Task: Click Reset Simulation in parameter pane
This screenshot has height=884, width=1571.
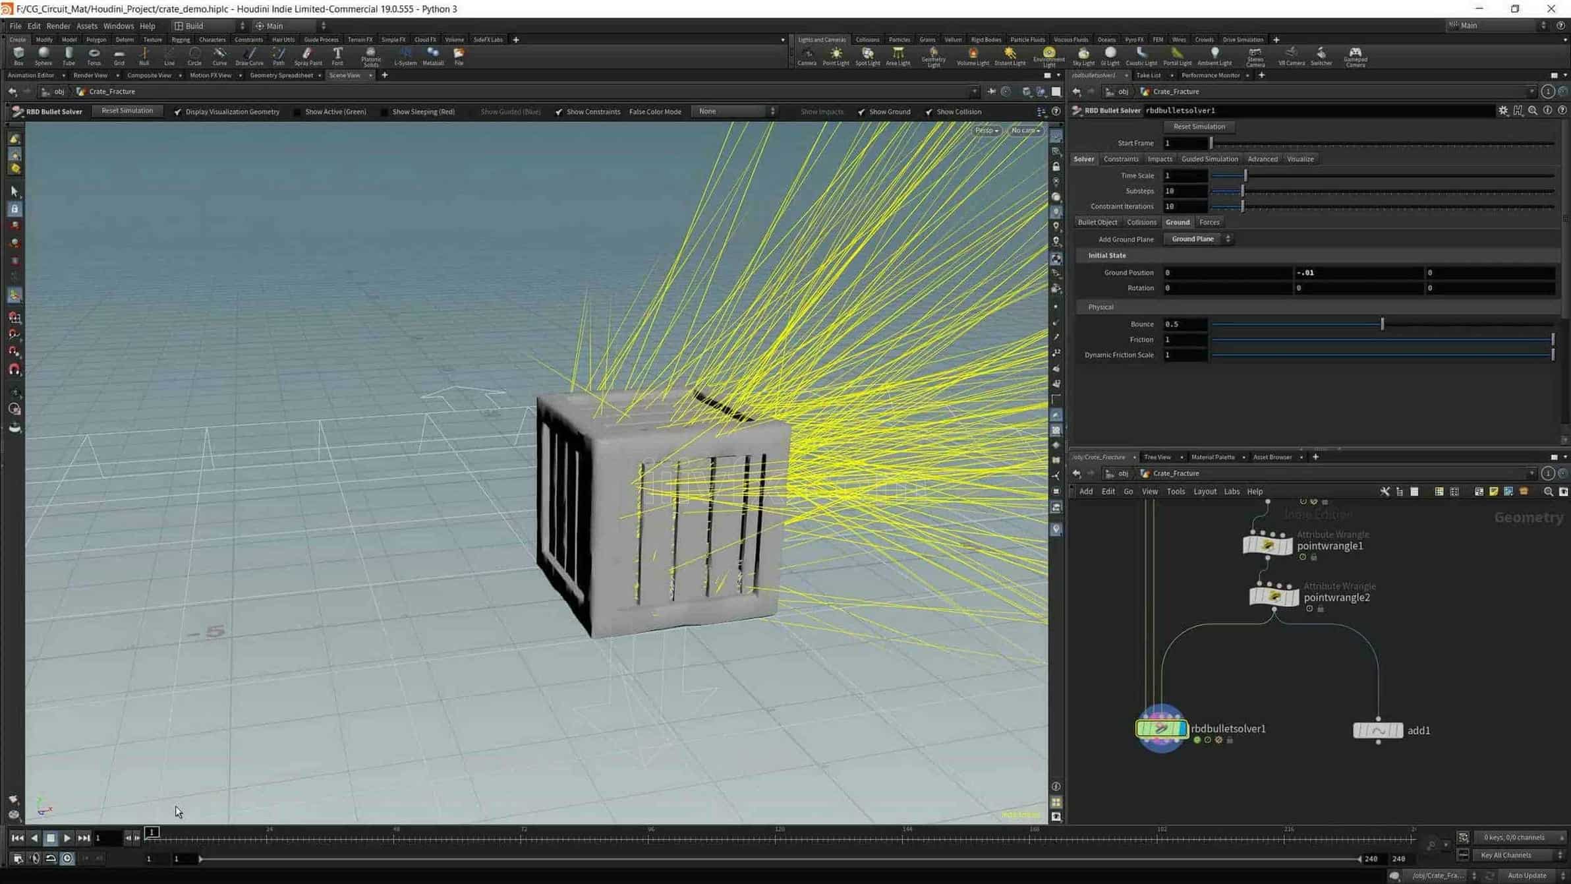Action: tap(1199, 127)
